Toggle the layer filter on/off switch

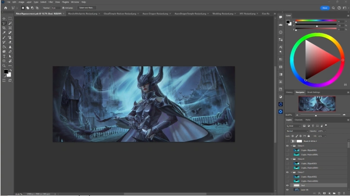coord(326,125)
